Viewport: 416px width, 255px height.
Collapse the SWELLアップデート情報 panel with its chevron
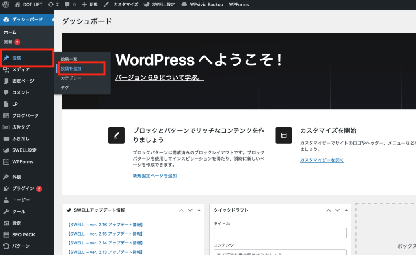tap(199, 210)
